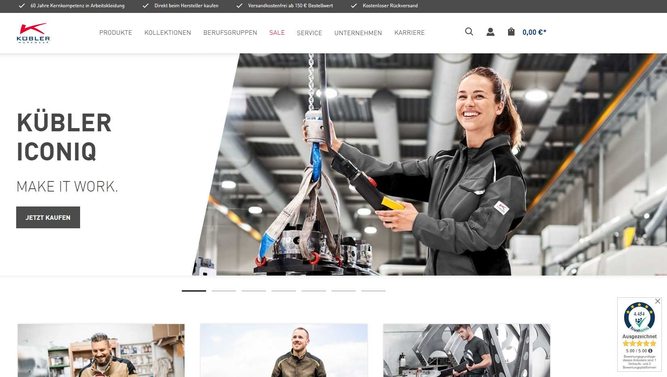Click the checkmark before 'Kostenloser Rückversand'
The height and width of the screenshot is (377, 667).
(x=354, y=6)
